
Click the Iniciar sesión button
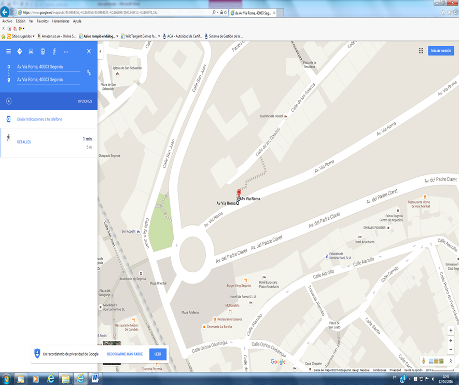[441, 50]
